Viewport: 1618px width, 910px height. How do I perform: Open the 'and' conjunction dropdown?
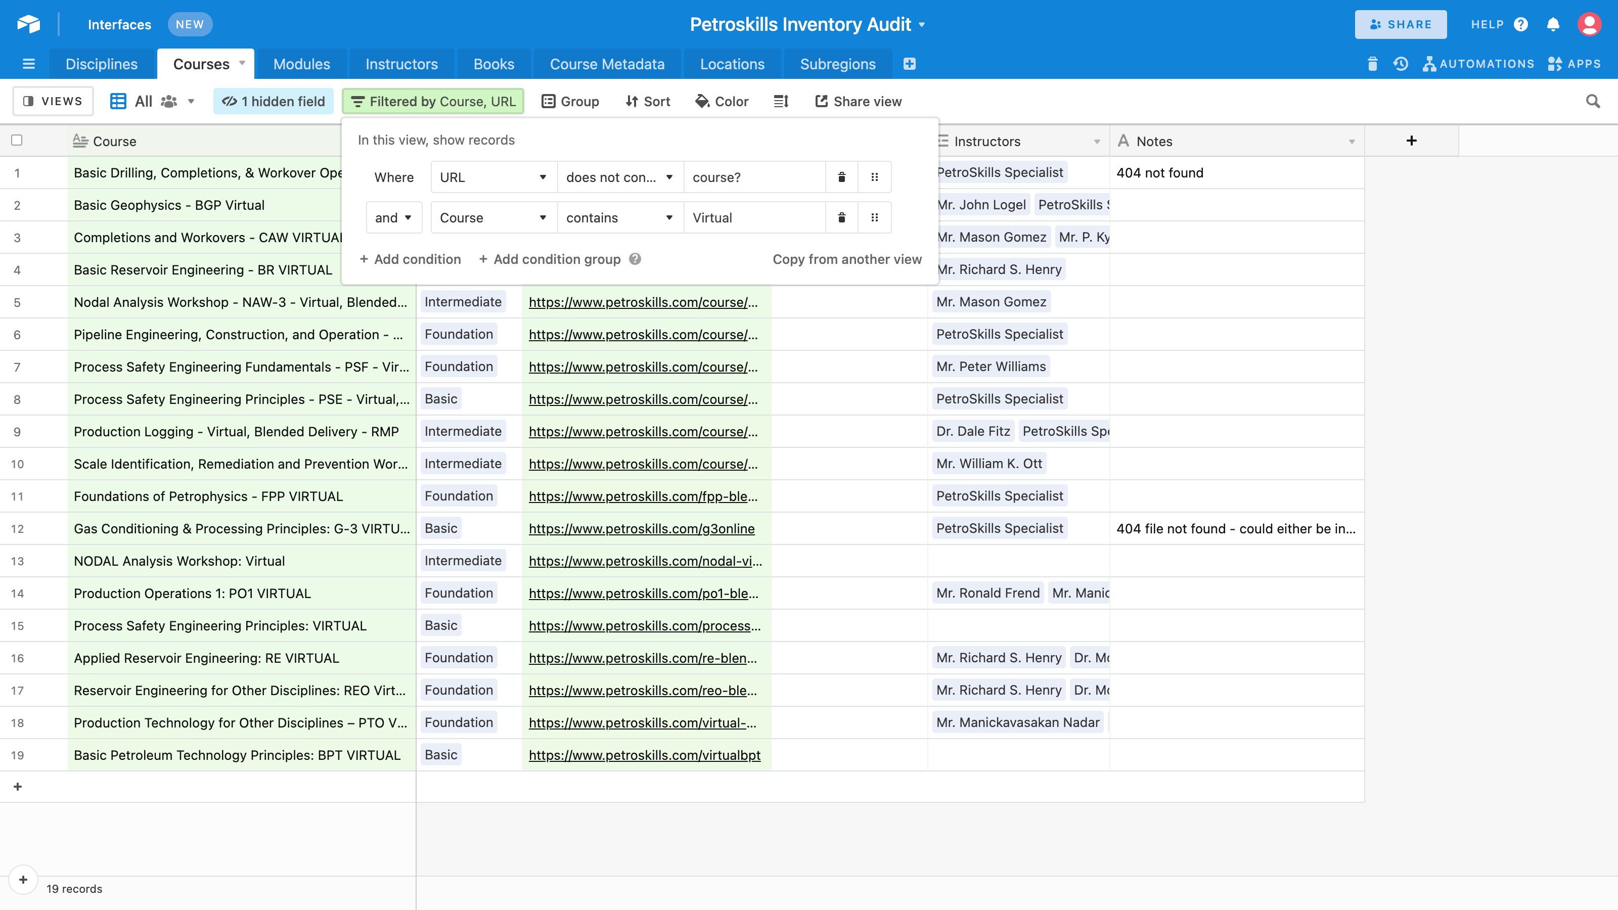tap(393, 218)
